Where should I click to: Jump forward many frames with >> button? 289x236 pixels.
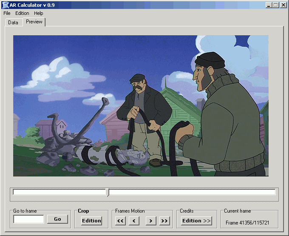[164, 221]
